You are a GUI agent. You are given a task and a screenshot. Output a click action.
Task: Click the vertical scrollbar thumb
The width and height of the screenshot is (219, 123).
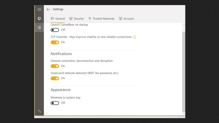tap(184, 72)
